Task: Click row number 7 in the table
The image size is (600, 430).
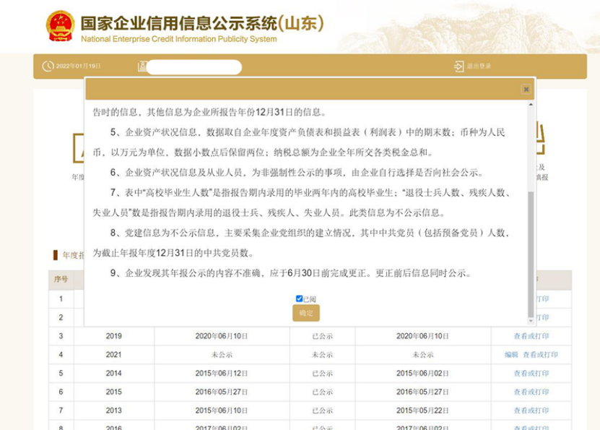Action: click(61, 410)
